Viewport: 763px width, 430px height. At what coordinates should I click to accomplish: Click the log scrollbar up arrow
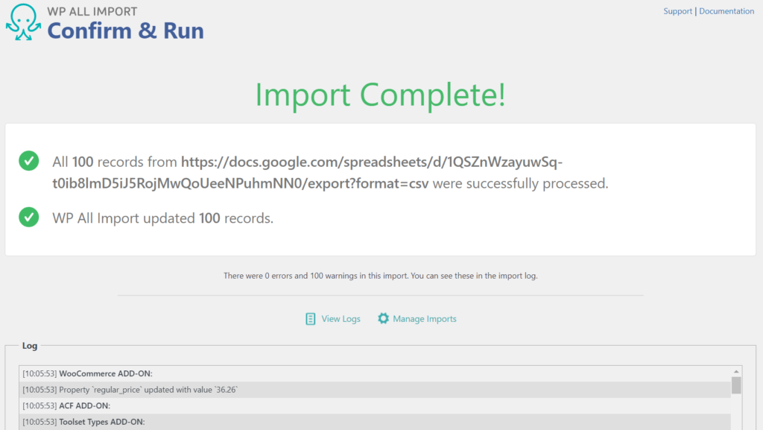tap(736, 372)
